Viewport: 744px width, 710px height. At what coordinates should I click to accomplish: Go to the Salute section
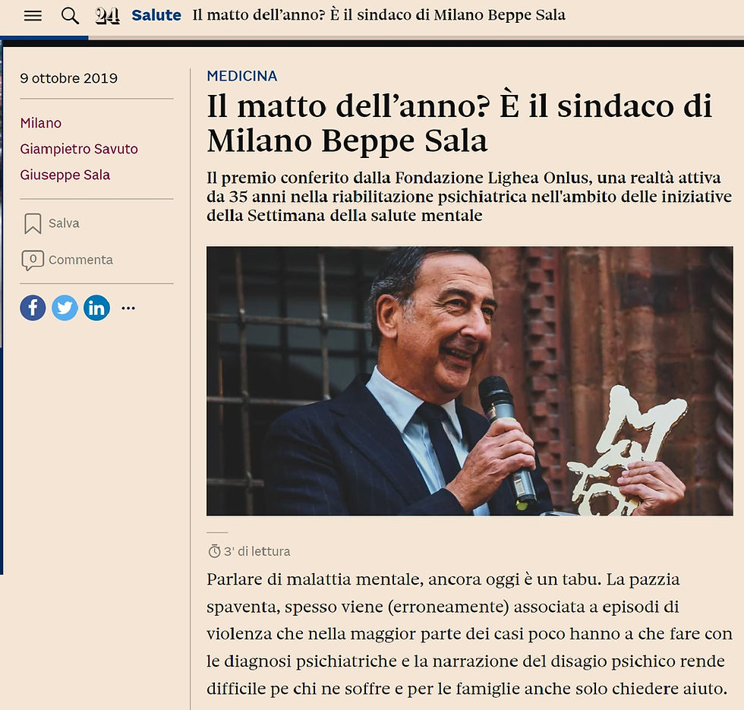[156, 15]
